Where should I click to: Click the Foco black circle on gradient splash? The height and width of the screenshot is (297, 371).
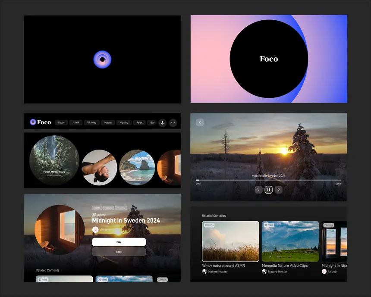pos(269,59)
